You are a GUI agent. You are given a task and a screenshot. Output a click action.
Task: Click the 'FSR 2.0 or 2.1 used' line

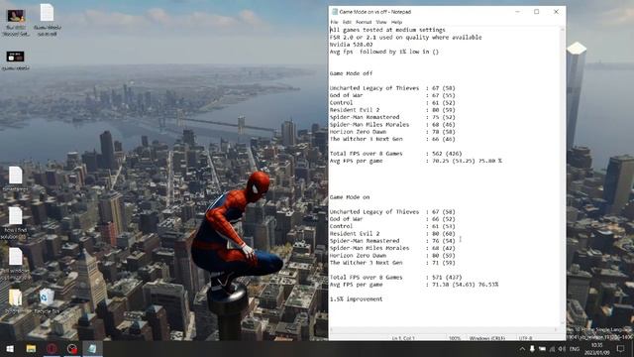point(405,38)
